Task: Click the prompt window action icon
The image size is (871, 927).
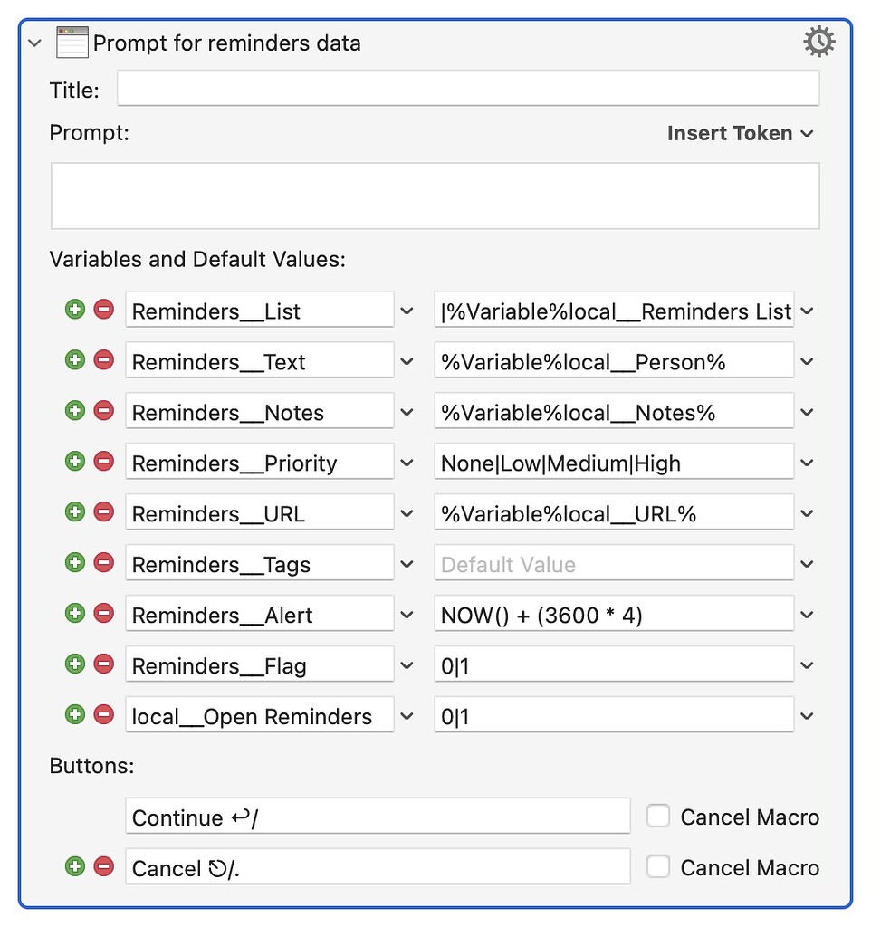Action: point(72,43)
